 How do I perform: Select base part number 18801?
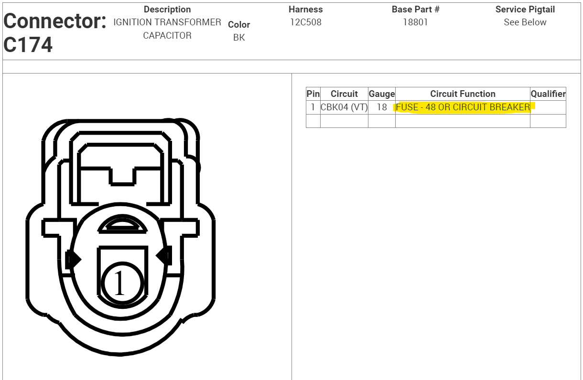pos(415,22)
